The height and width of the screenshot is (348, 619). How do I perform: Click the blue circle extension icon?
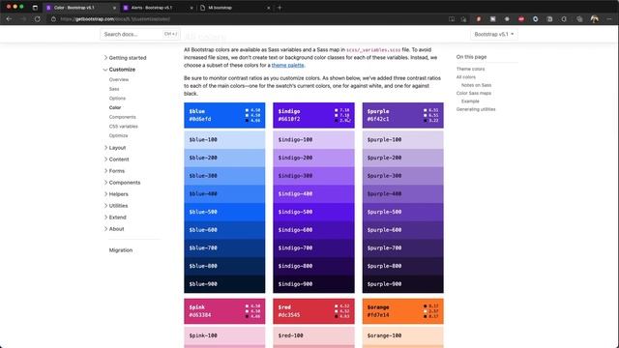535,19
